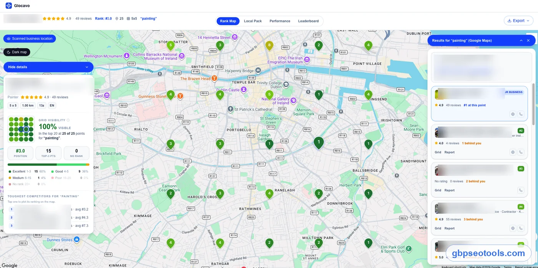Click the 14 Henrietta Street museum marker

[234, 37]
